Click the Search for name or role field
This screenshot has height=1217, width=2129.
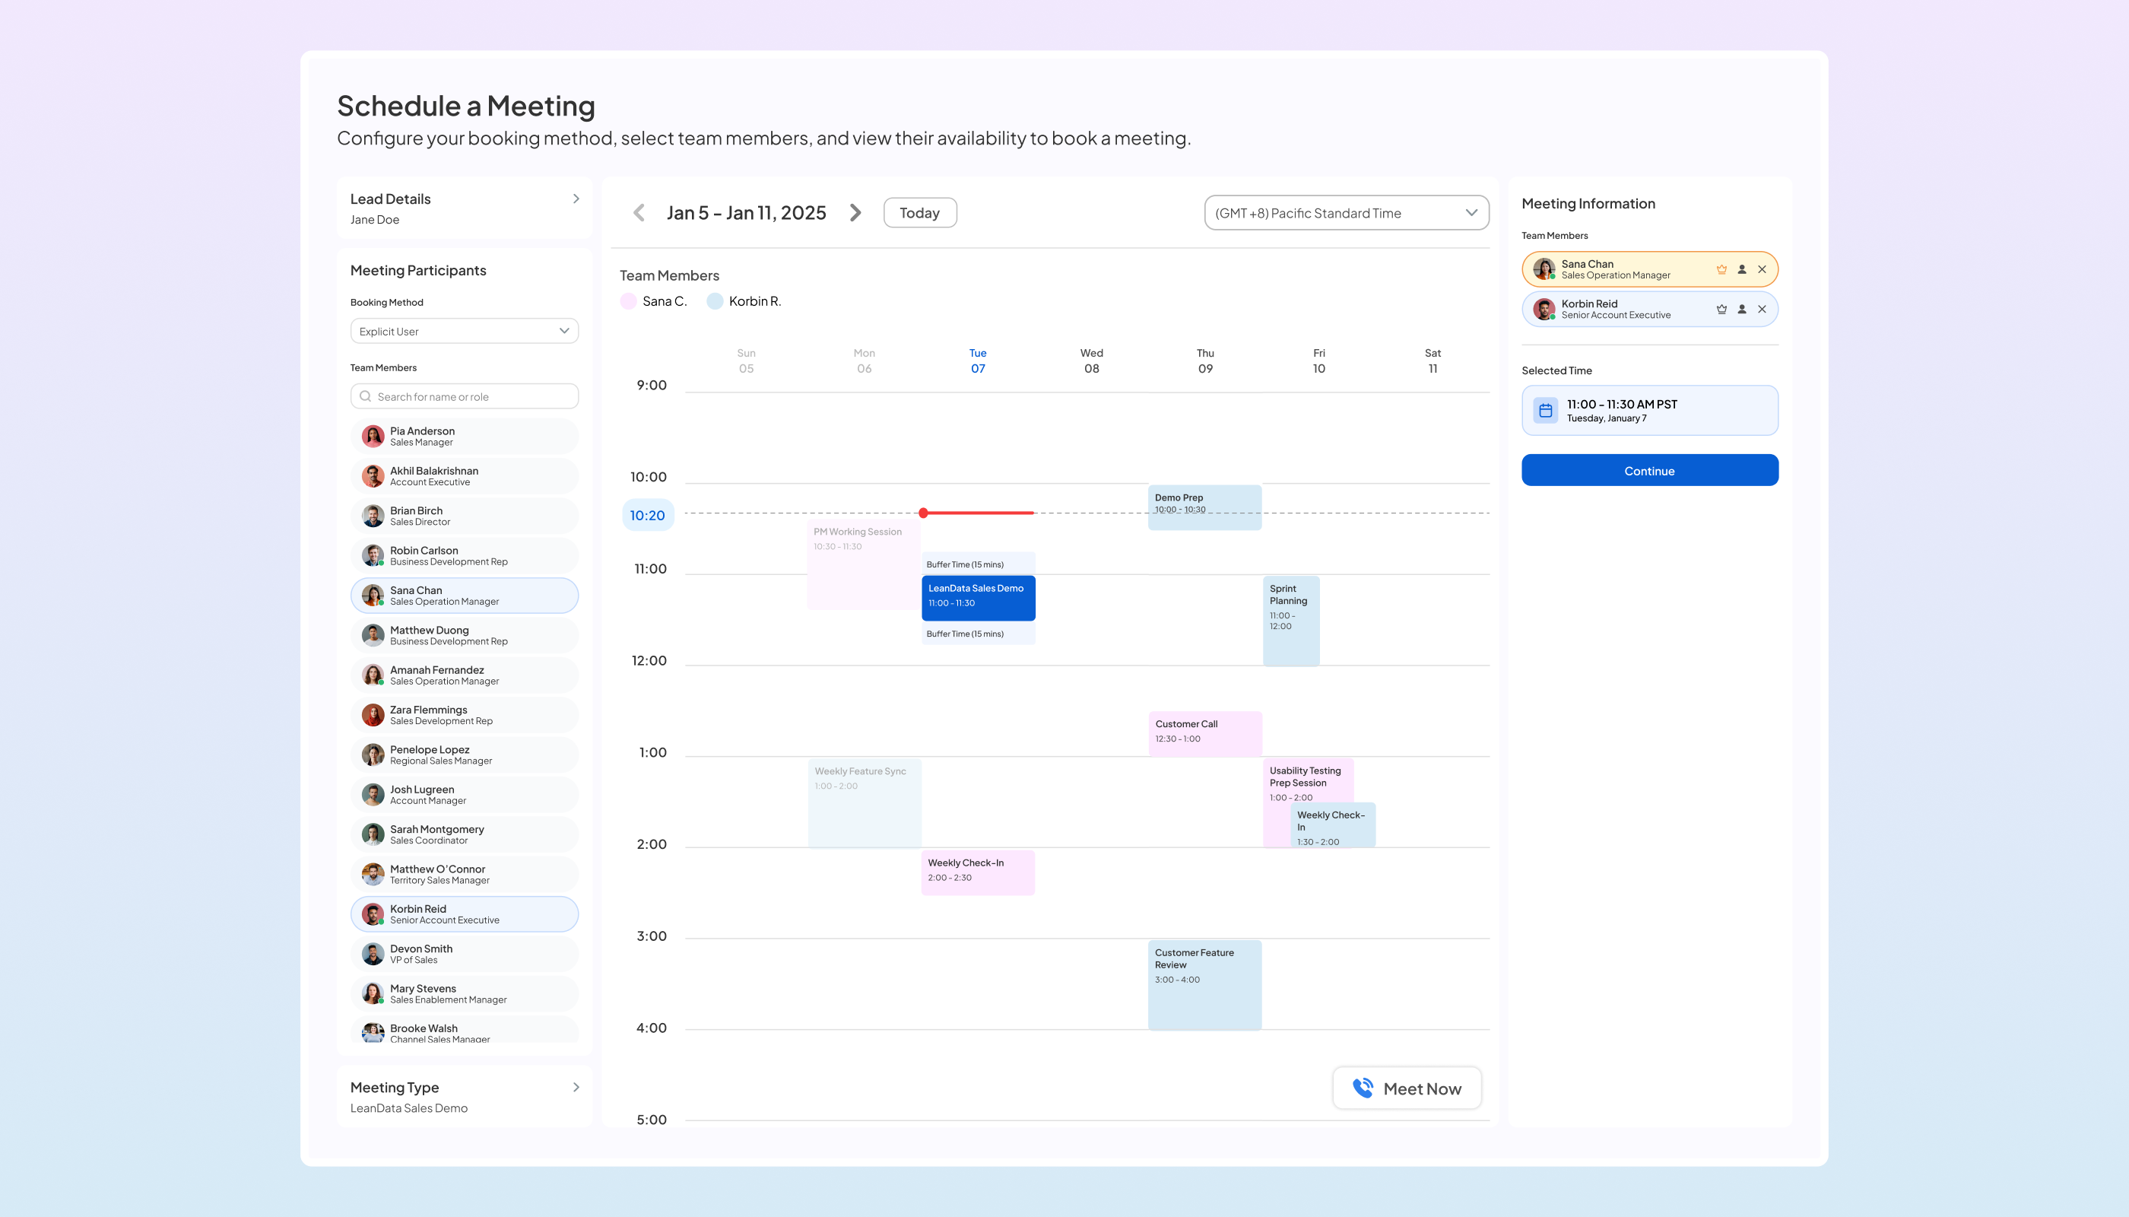465,396
